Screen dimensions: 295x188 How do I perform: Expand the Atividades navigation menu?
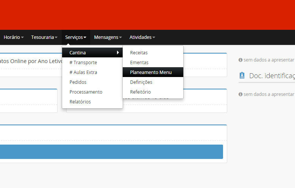point(142,37)
